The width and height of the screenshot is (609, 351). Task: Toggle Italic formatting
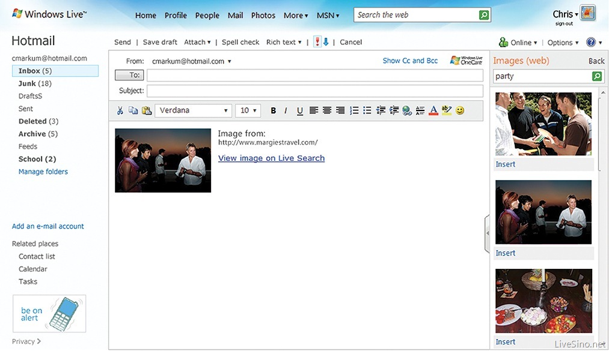[286, 110]
